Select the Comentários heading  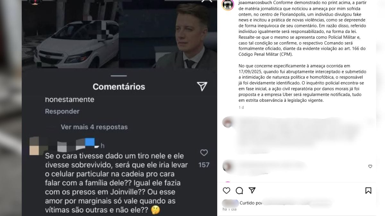tap(119, 87)
